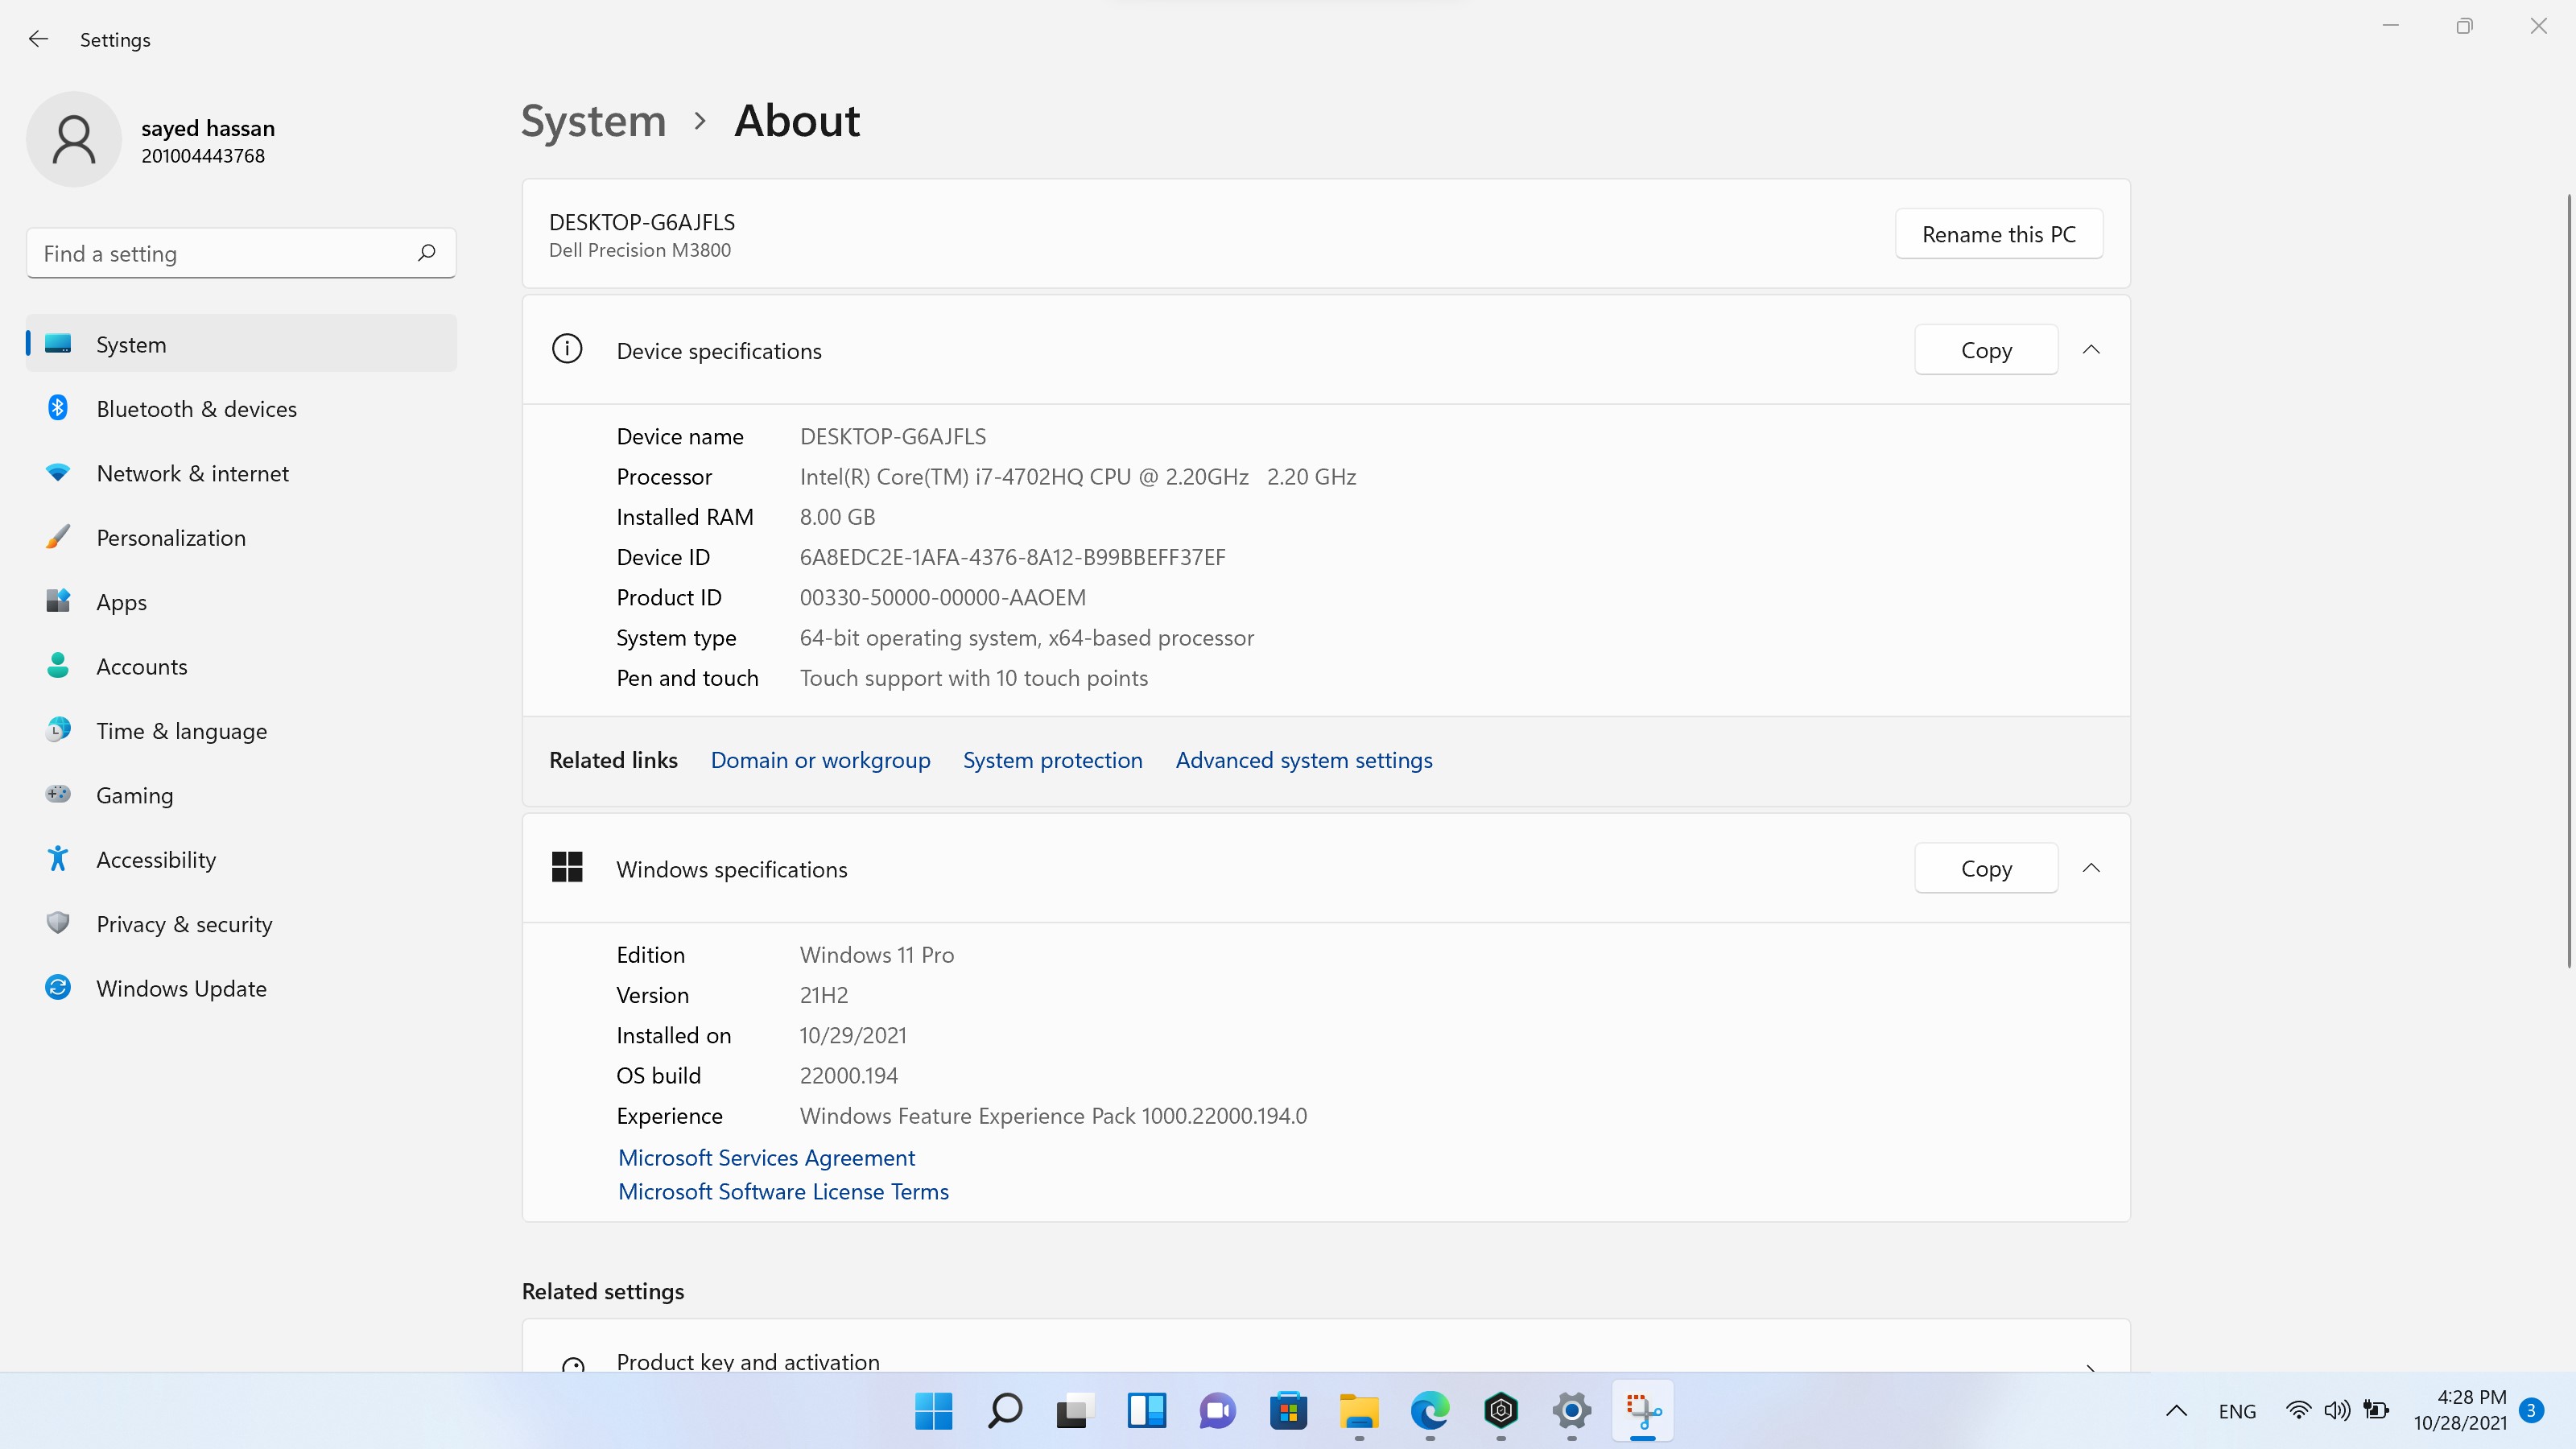The height and width of the screenshot is (1449, 2576).
Task: Click the Windows logo beside Windows specifications
Action: [x=567, y=867]
